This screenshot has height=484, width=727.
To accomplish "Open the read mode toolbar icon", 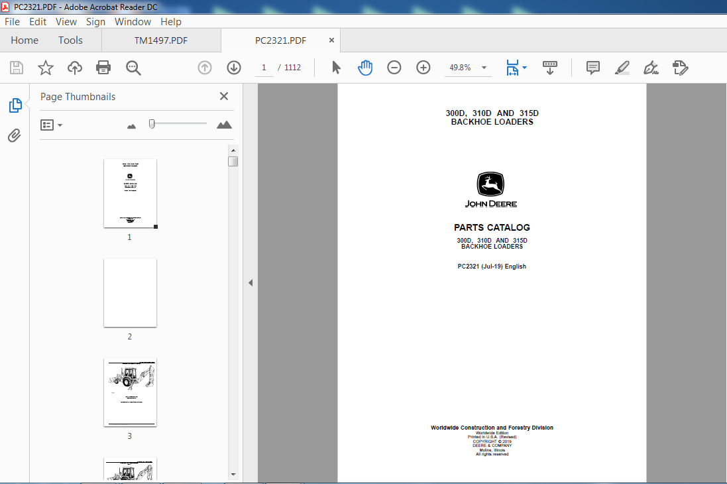I will pos(550,68).
